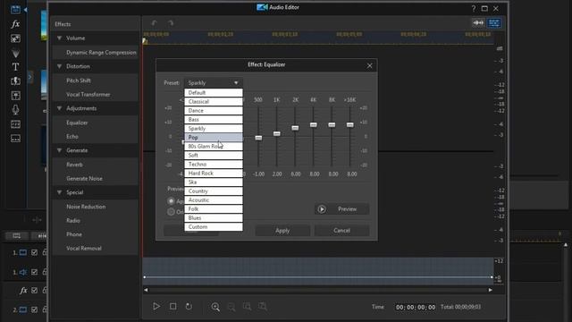The height and width of the screenshot is (322, 572).
Task: Choose Pop preset from list
Action: pos(214,137)
